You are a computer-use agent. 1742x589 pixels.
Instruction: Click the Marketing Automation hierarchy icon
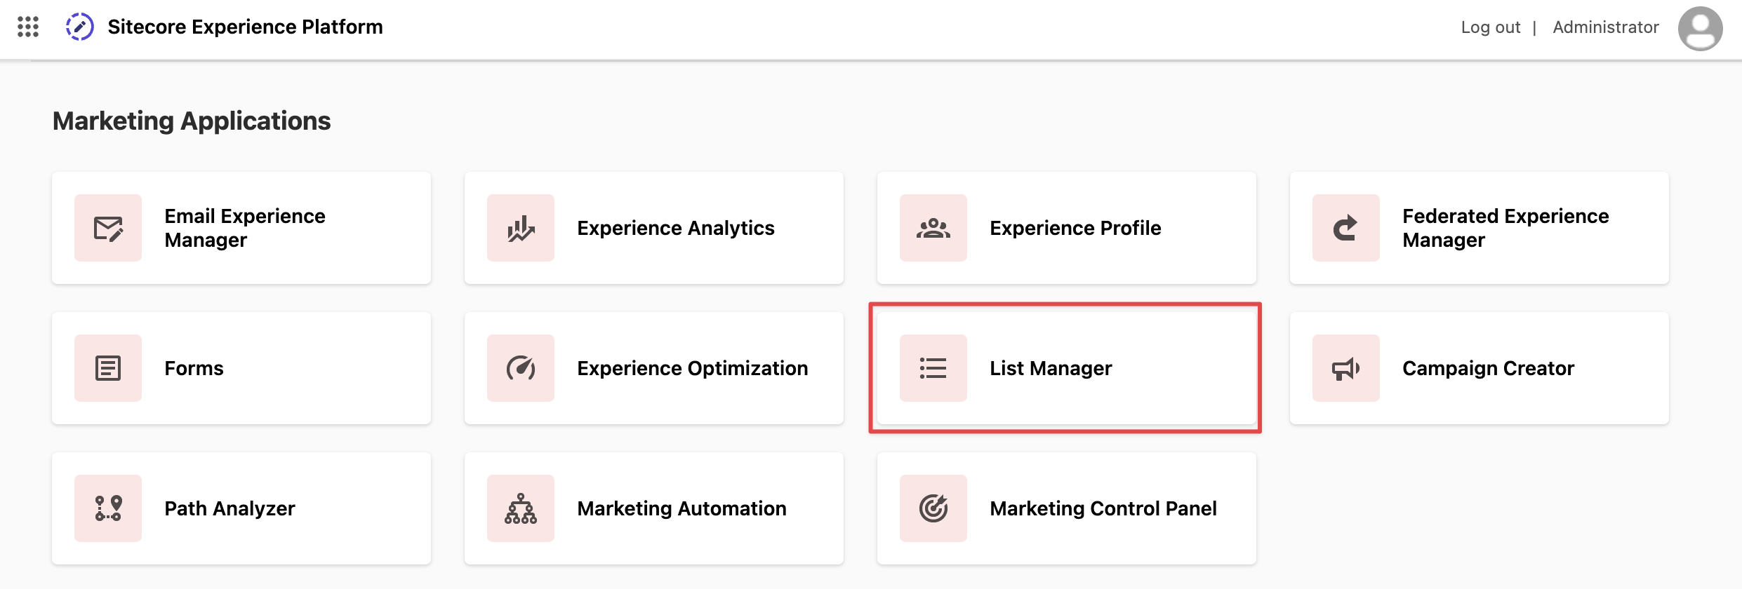click(x=521, y=508)
